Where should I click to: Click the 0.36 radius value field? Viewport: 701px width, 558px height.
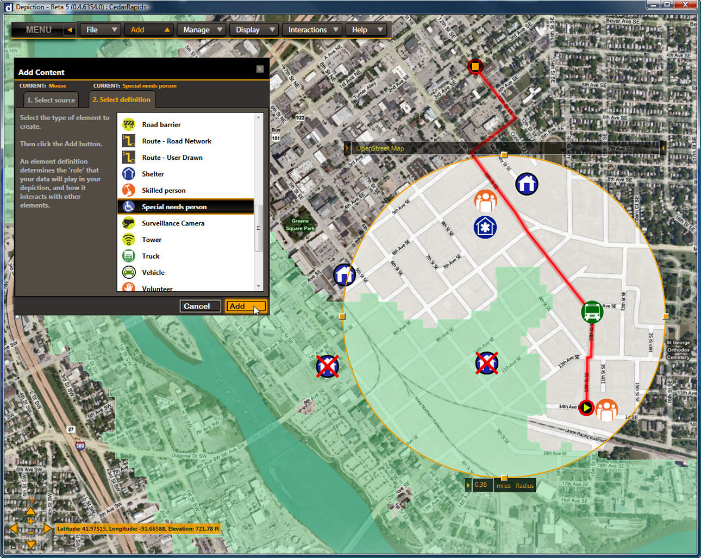pos(482,485)
